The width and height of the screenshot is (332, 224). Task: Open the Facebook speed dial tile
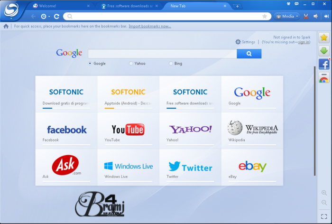pyautogui.click(x=66, y=131)
